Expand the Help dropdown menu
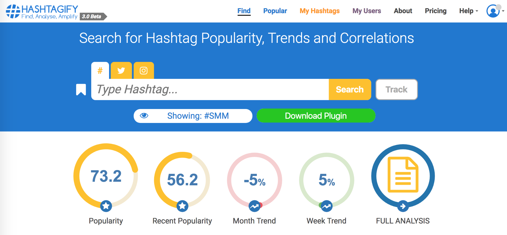 pyautogui.click(x=468, y=11)
